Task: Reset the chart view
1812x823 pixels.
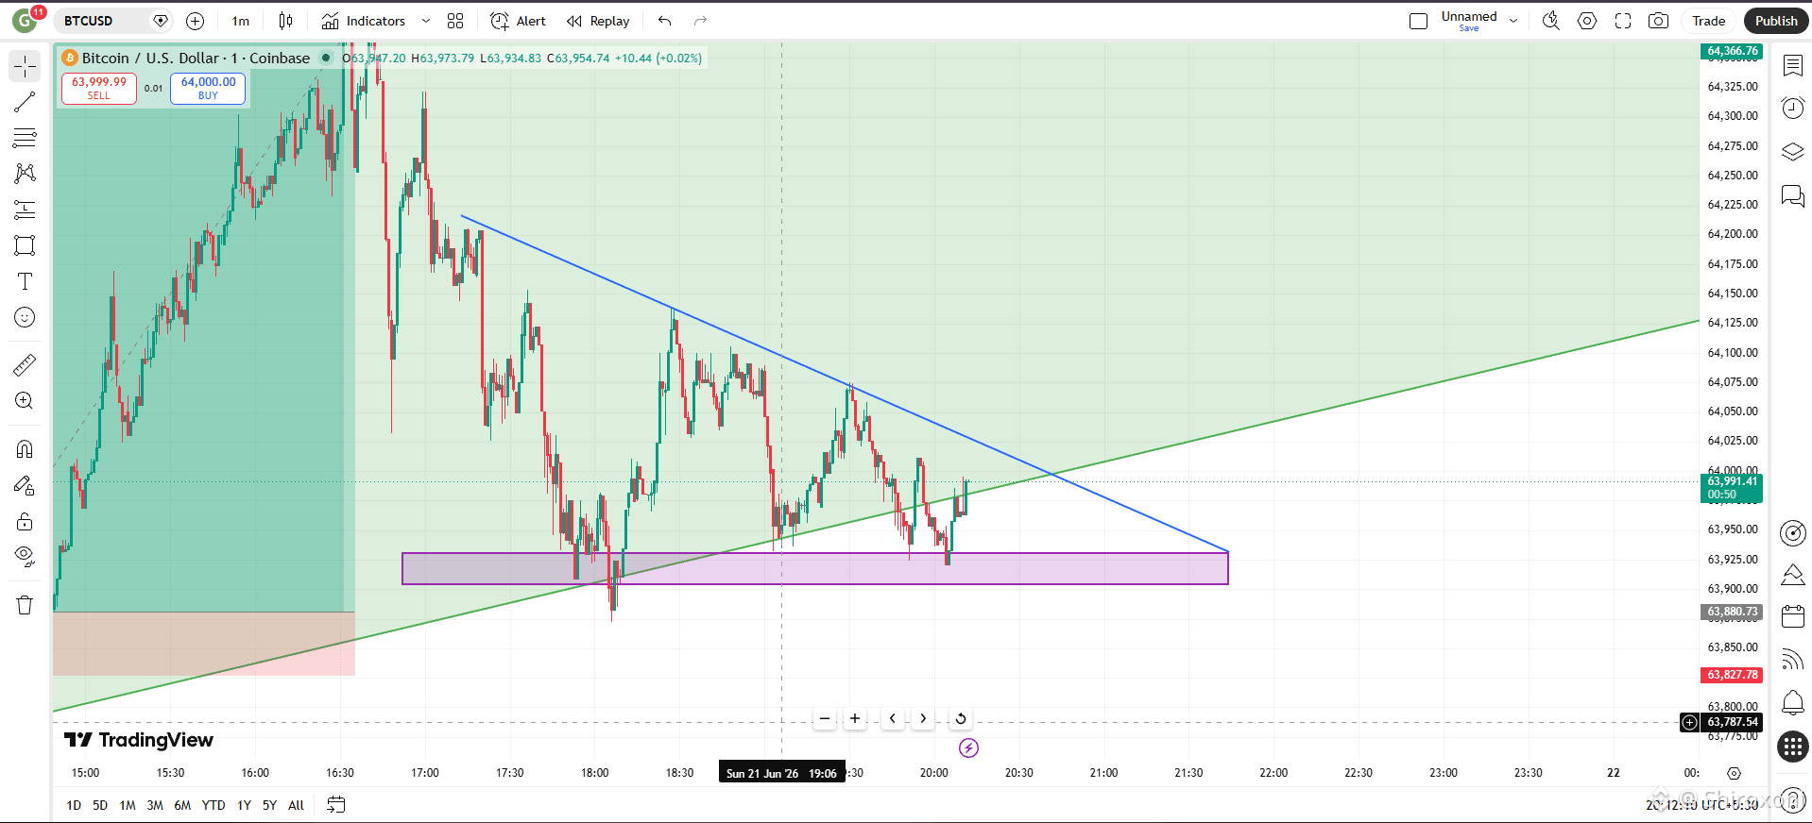Action: [x=961, y=718]
